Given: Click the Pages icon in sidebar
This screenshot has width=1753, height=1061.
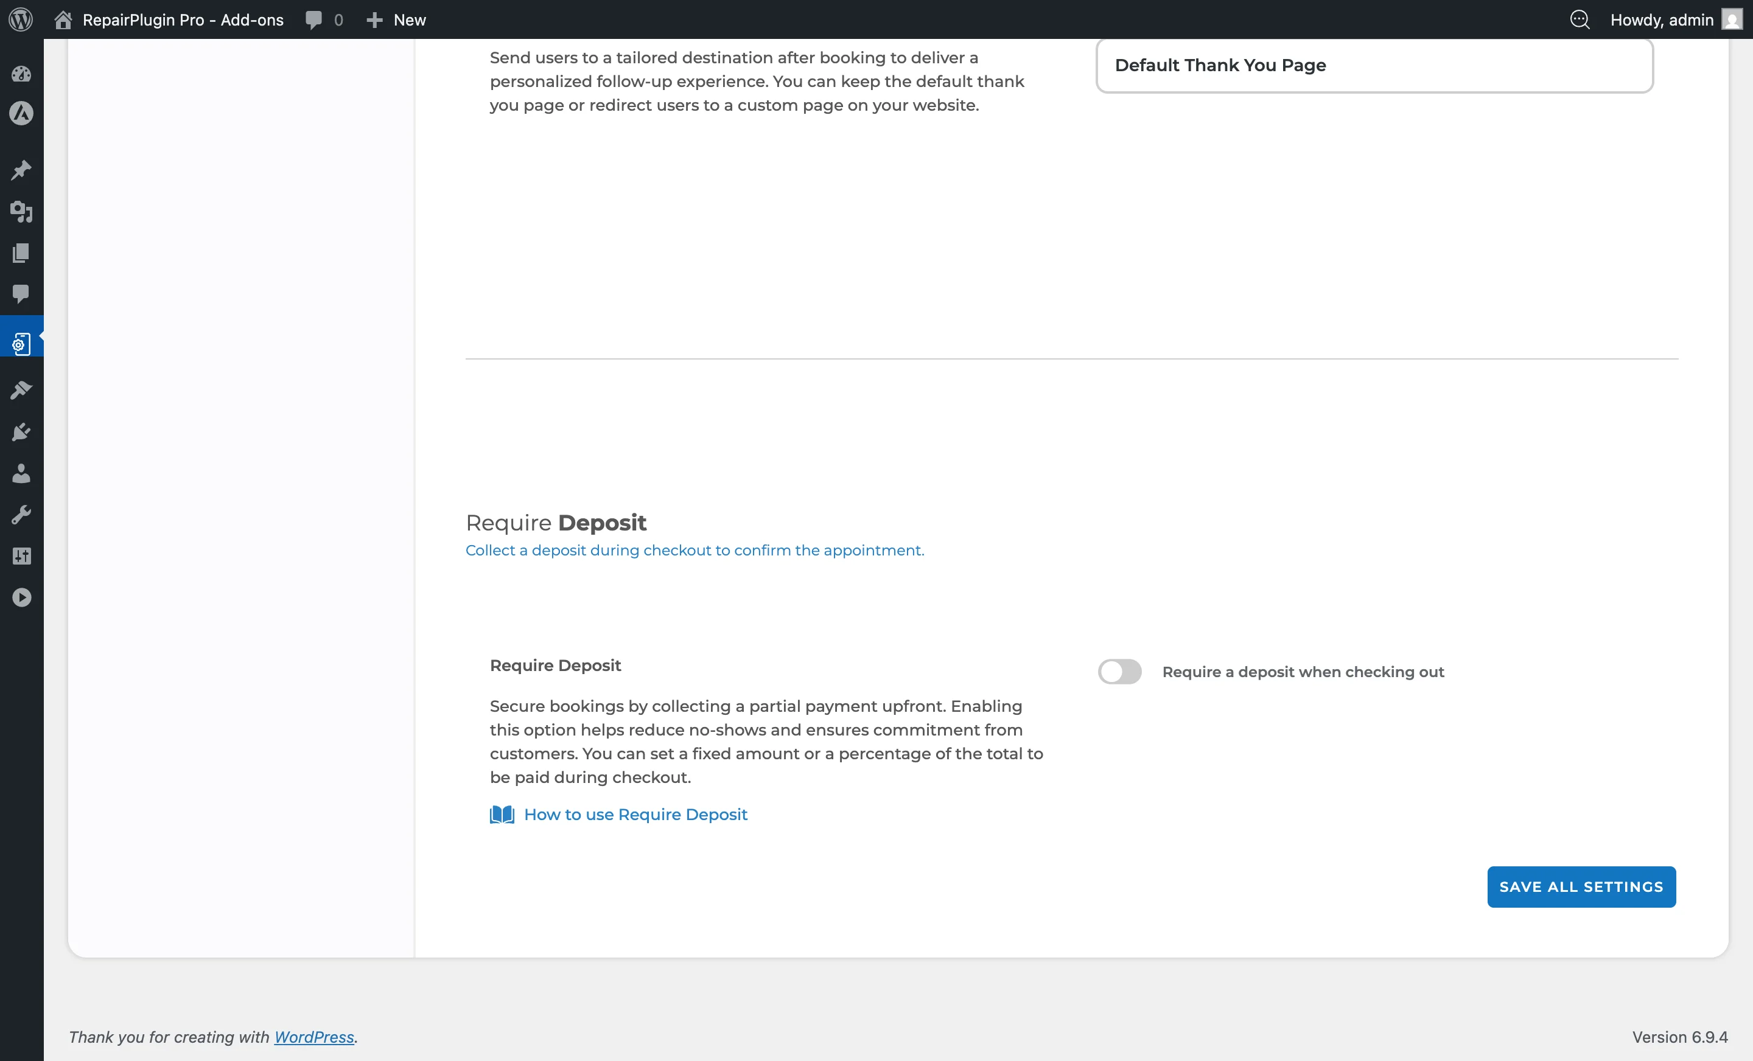Looking at the screenshot, I should pyautogui.click(x=21, y=253).
